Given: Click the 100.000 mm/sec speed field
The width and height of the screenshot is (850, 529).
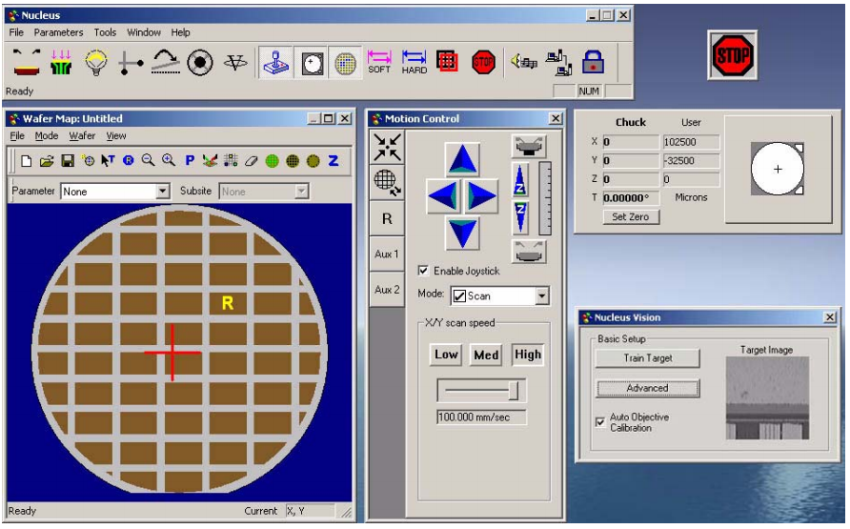Looking at the screenshot, I should (x=481, y=417).
